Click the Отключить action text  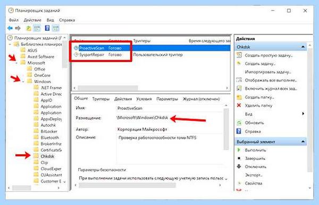(256, 167)
